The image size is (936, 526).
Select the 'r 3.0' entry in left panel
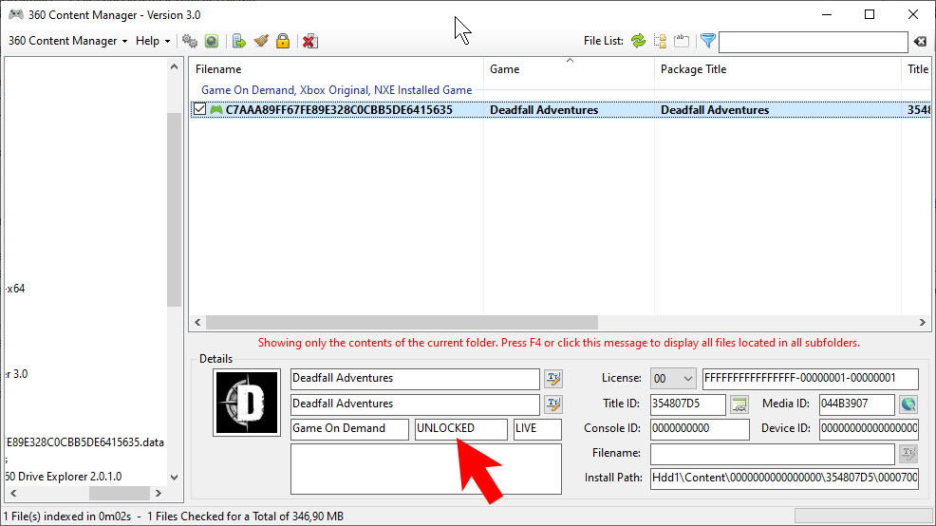click(x=17, y=374)
